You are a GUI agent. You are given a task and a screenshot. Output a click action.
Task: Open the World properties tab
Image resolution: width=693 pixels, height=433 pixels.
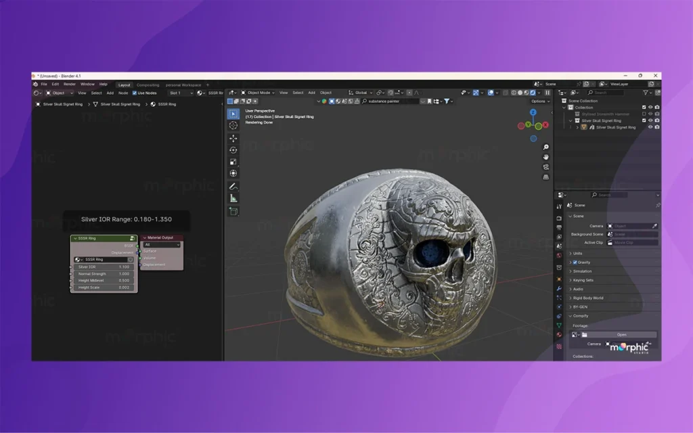(x=559, y=255)
